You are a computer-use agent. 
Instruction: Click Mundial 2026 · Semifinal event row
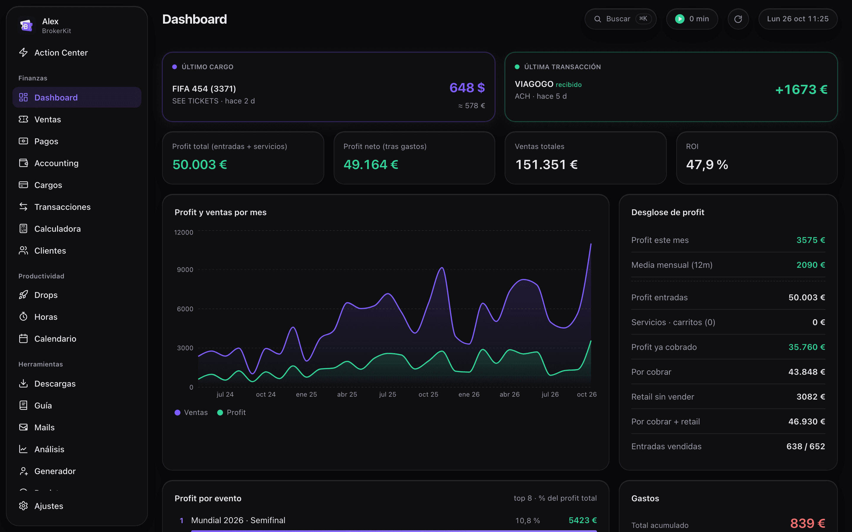point(385,520)
